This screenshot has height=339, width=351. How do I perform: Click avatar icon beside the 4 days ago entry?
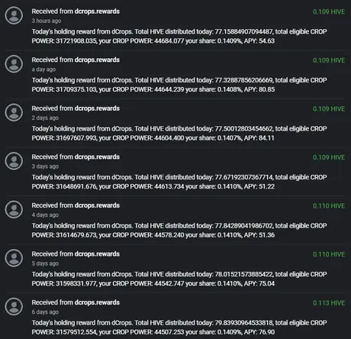(14, 209)
